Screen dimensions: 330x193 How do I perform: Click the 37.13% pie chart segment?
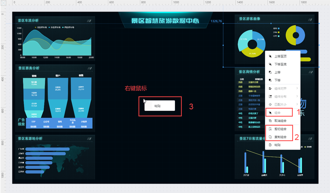click(x=244, y=39)
